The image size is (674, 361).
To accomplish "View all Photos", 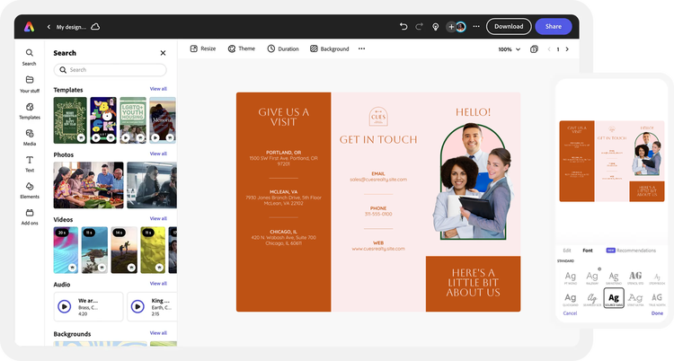I will 158,154.
